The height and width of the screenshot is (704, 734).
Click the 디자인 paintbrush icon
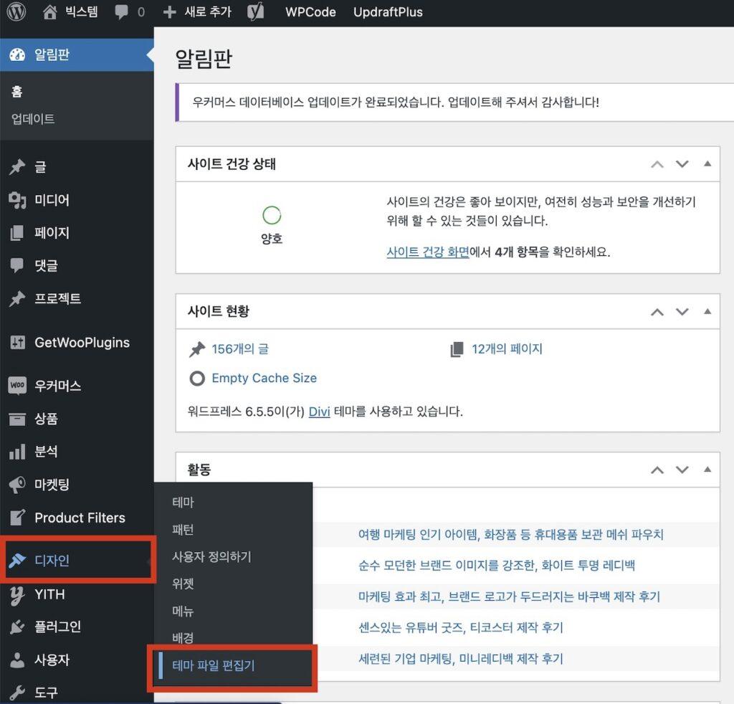[x=17, y=561]
